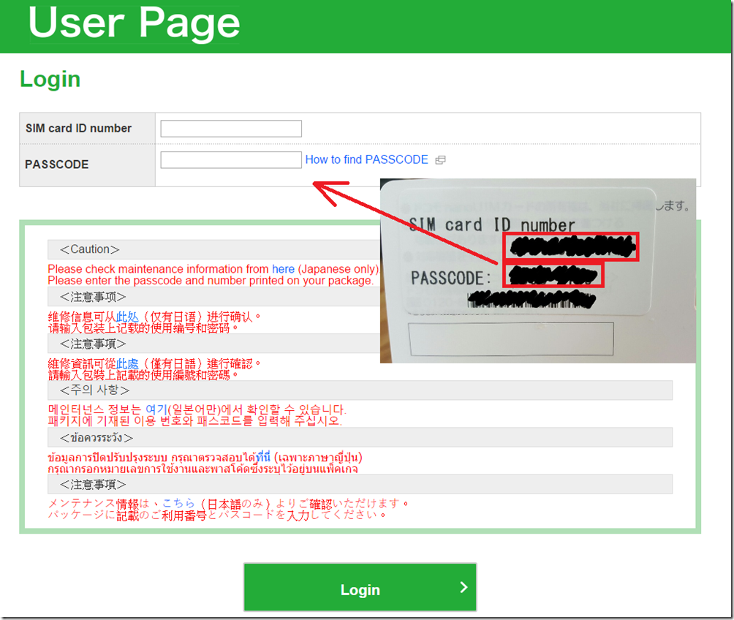Focus the PASSCODE text box
The image size is (734, 620).
coord(231,160)
